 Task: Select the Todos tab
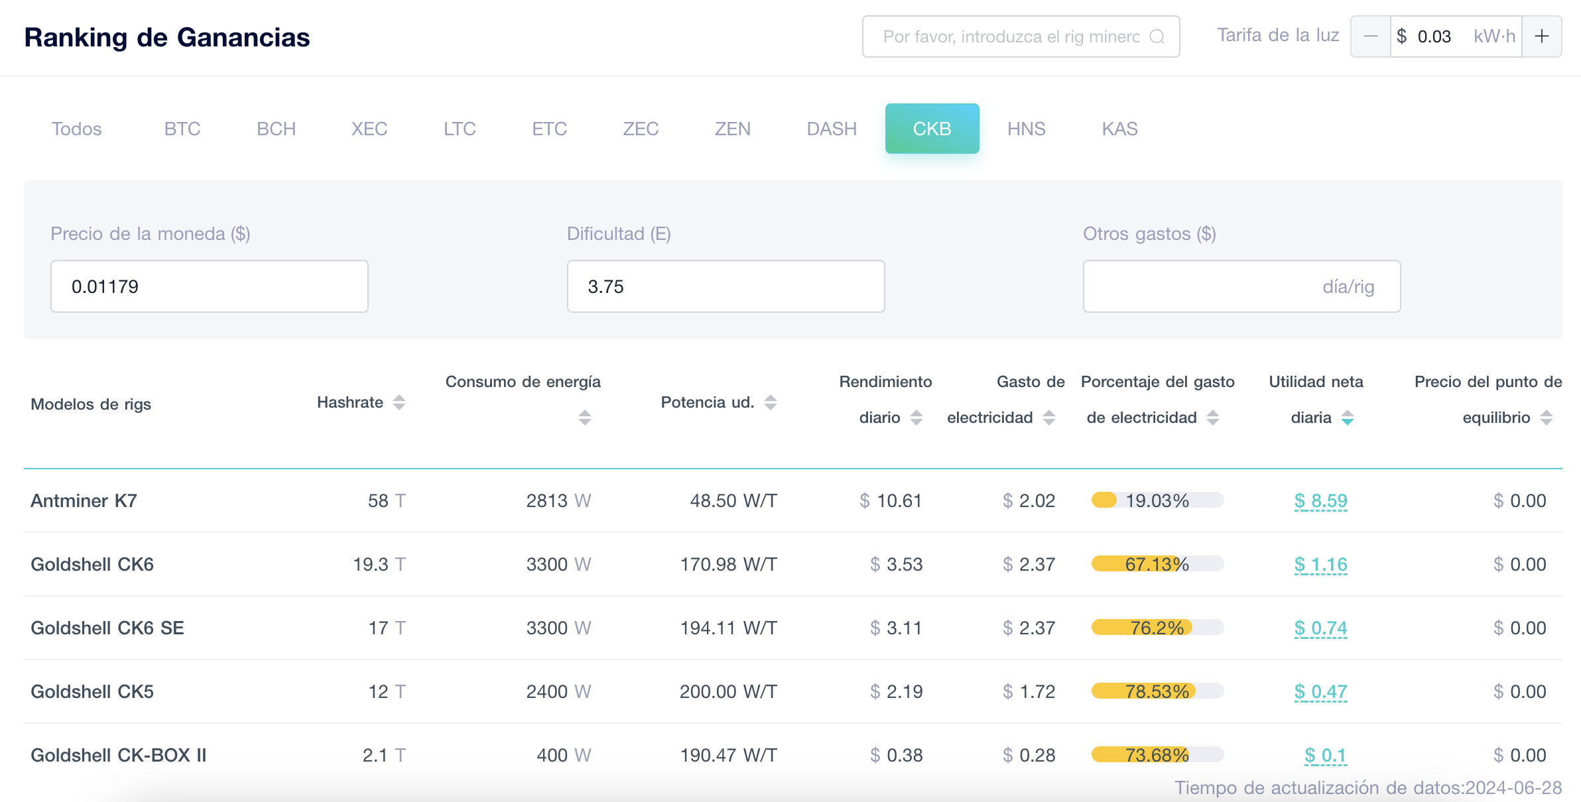point(77,129)
